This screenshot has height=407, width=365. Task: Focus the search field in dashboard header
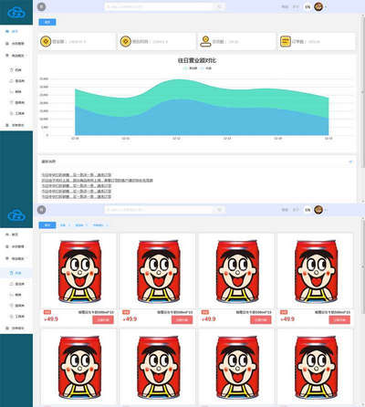click(x=159, y=6)
